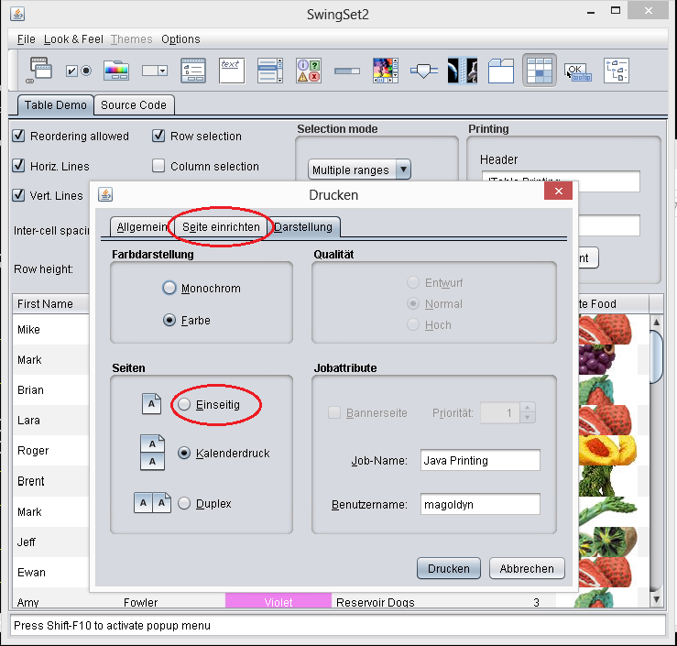Switch to the Table Demo tab
The image size is (677, 646).
pos(55,105)
